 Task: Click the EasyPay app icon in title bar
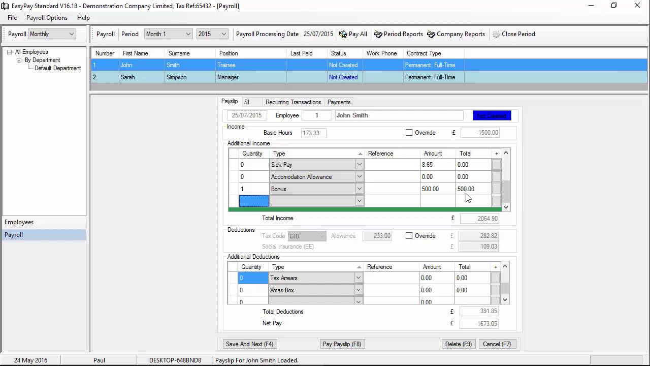point(5,6)
